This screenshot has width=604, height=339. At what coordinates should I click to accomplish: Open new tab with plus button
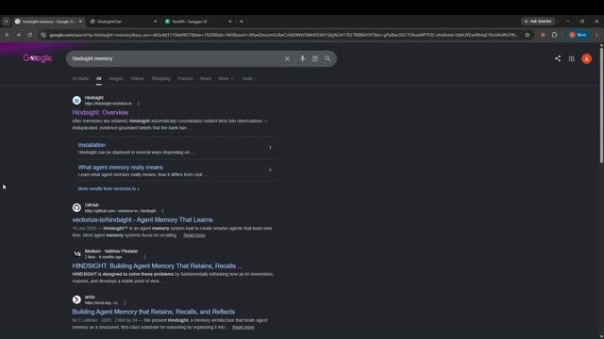click(242, 22)
